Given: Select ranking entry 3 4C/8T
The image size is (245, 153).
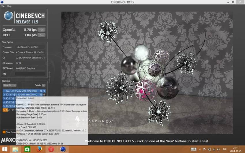Looking at the screenshot, I should pyautogui.click(x=9, y=98).
